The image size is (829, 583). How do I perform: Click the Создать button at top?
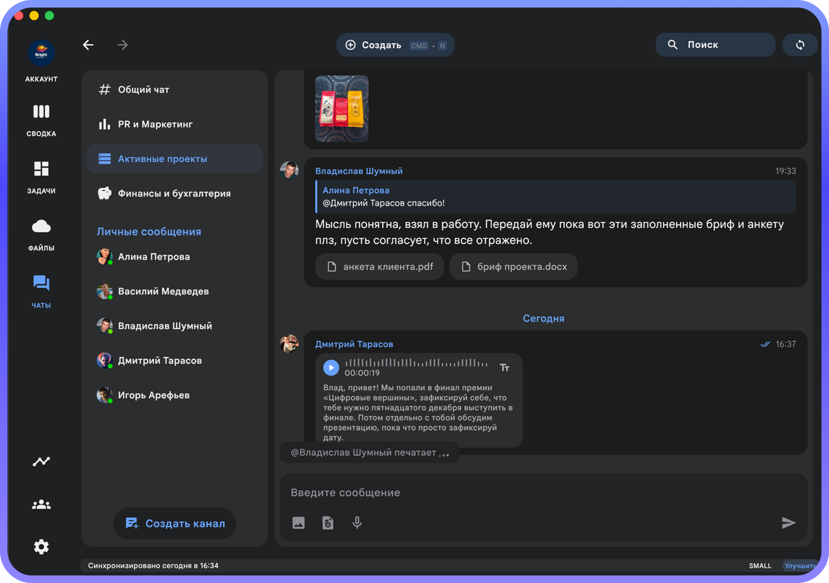395,45
